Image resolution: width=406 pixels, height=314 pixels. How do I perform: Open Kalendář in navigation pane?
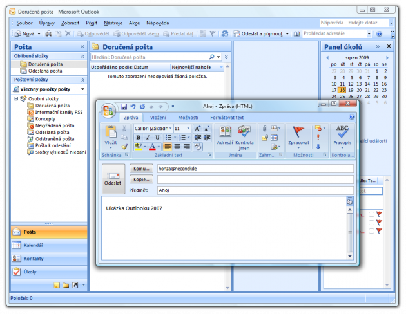[x=49, y=245]
